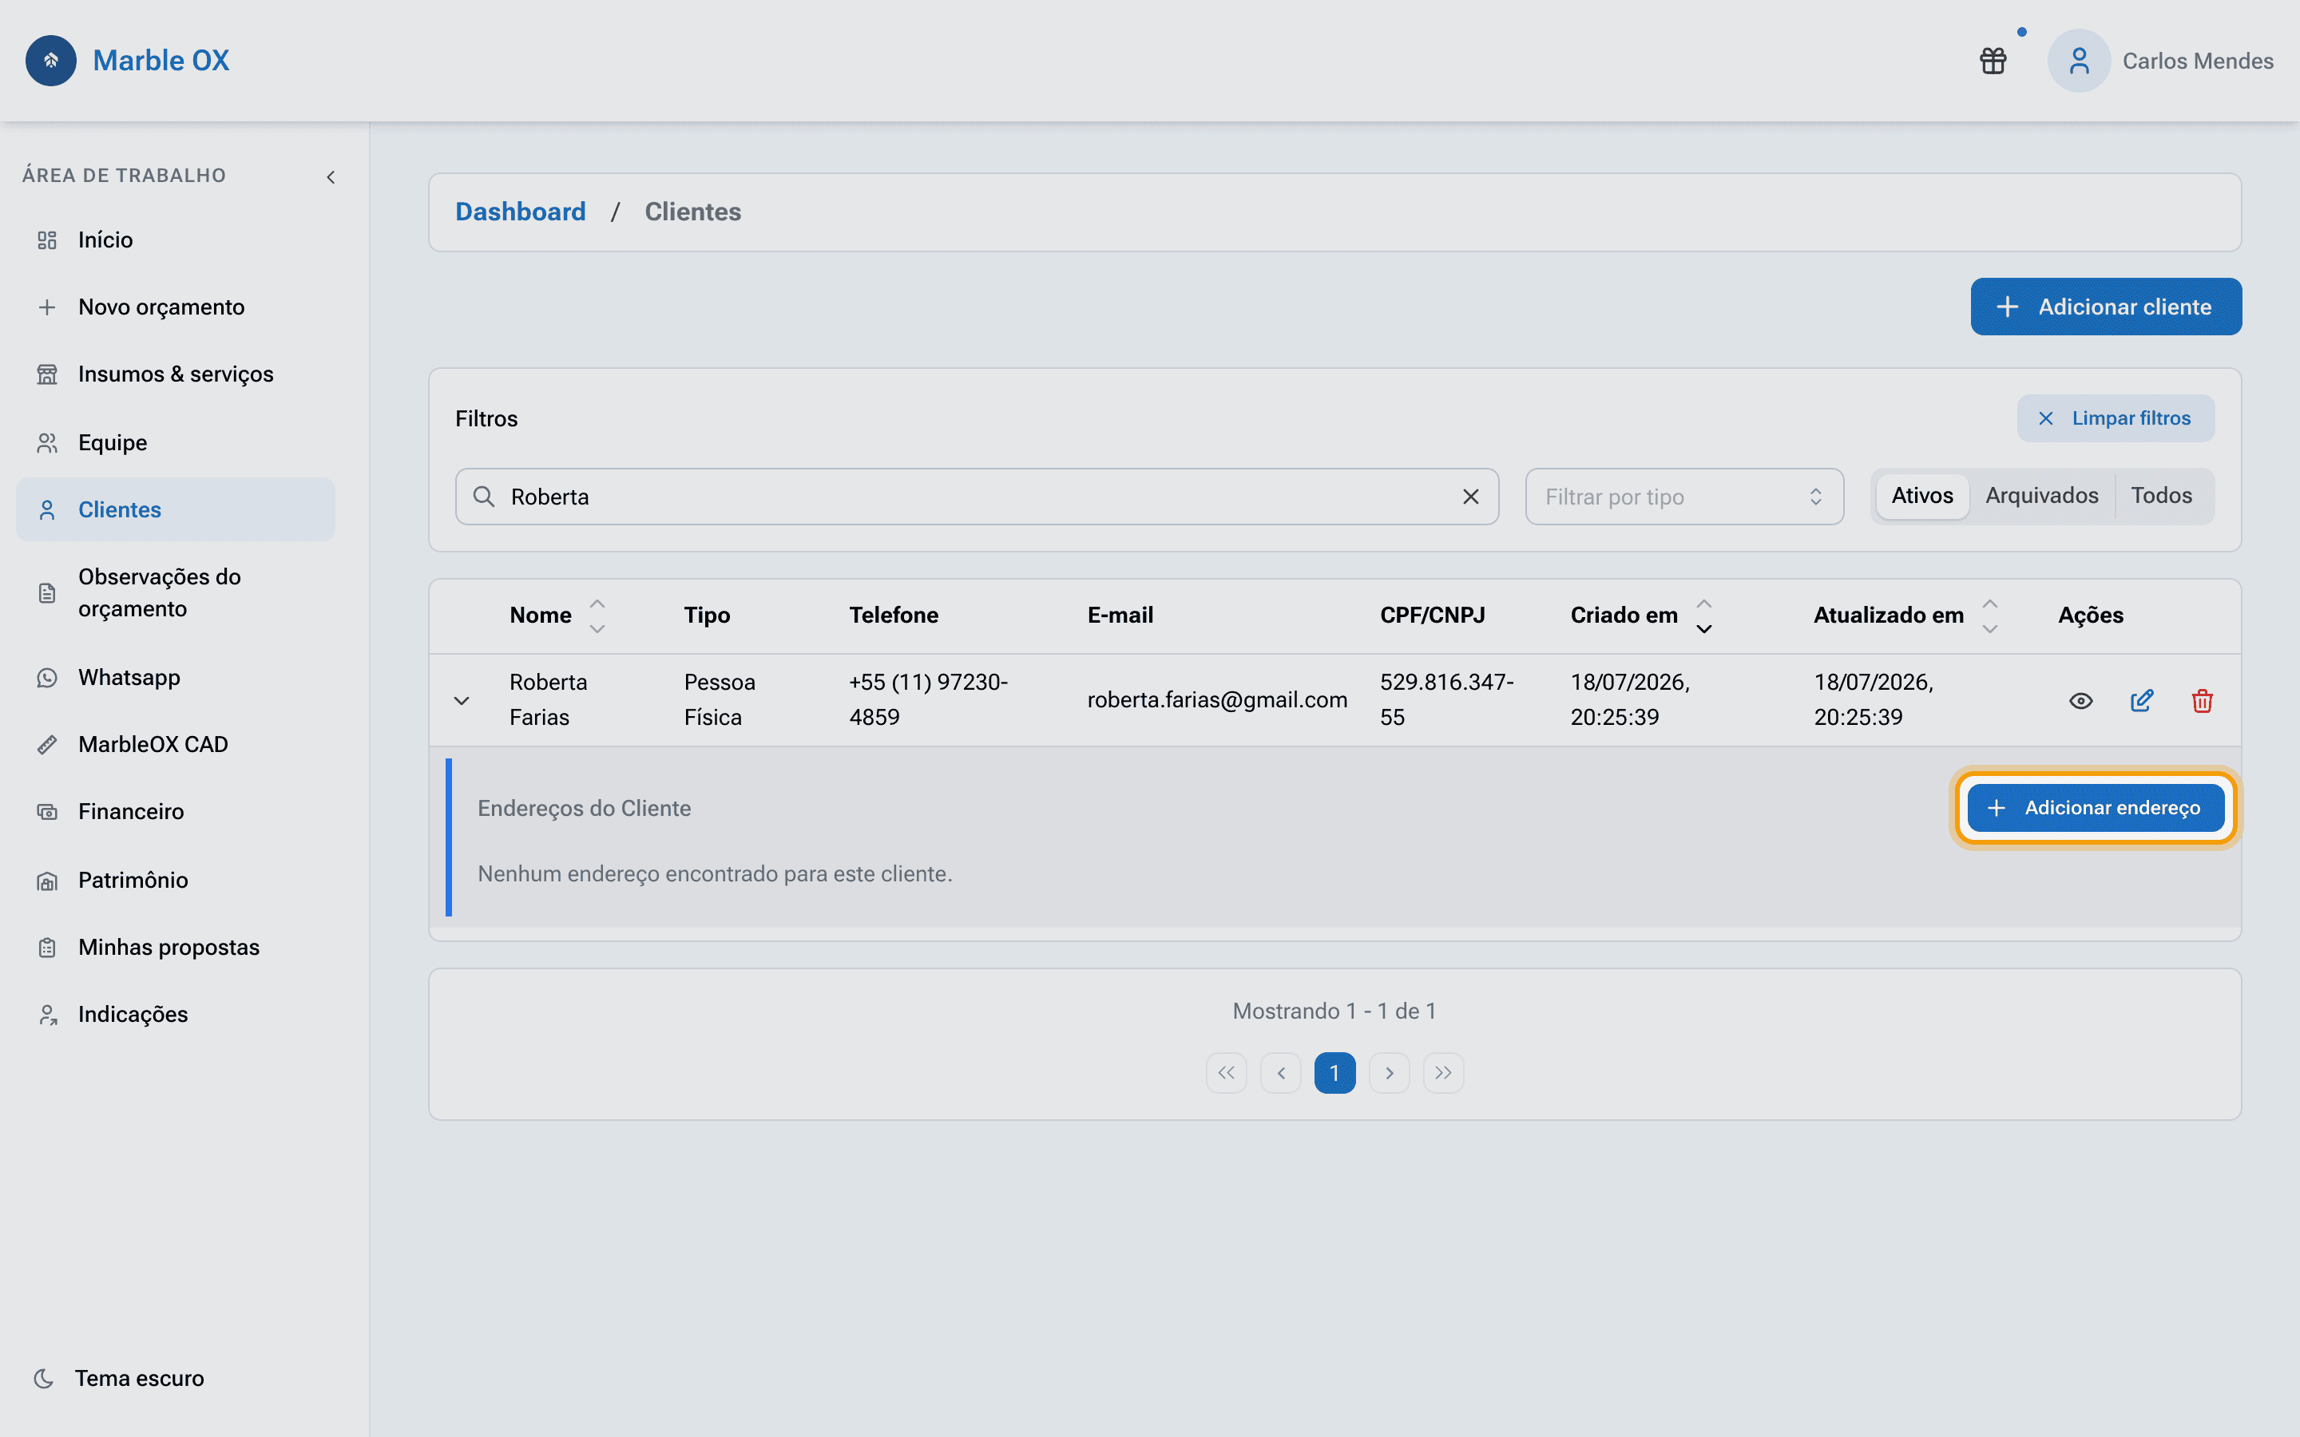Sort the table by Criado em
The image size is (2300, 1437).
coord(1704,616)
